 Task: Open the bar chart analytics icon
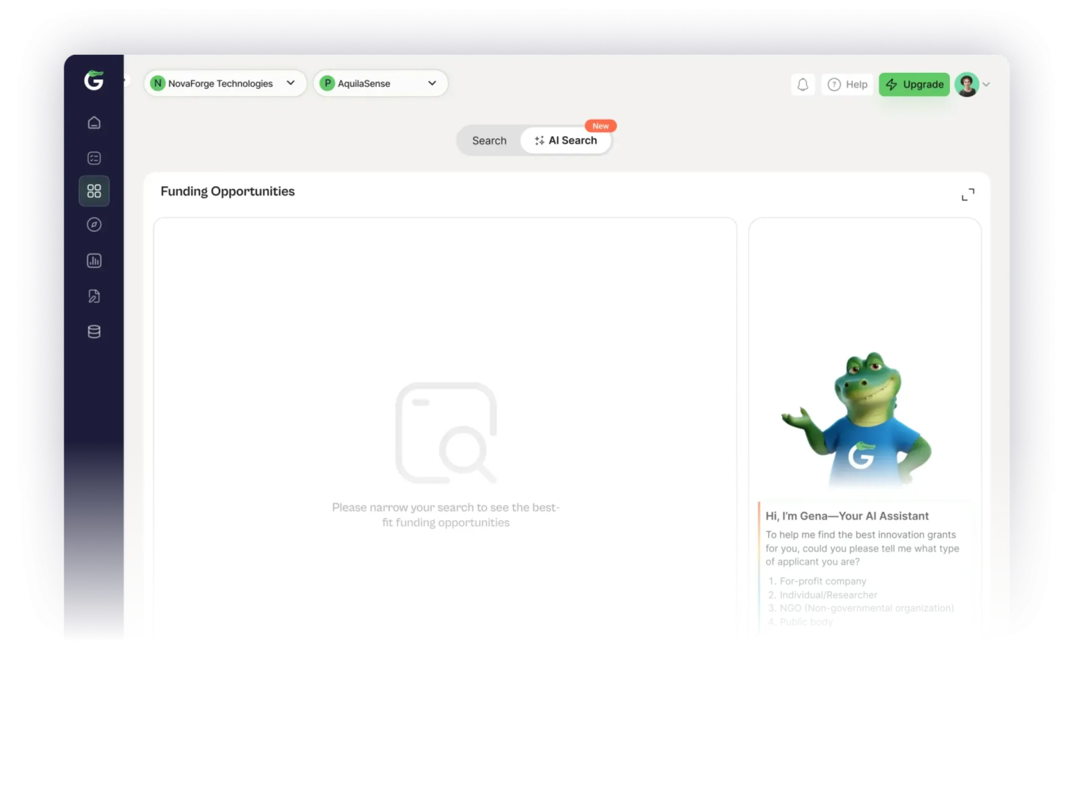pos(94,261)
